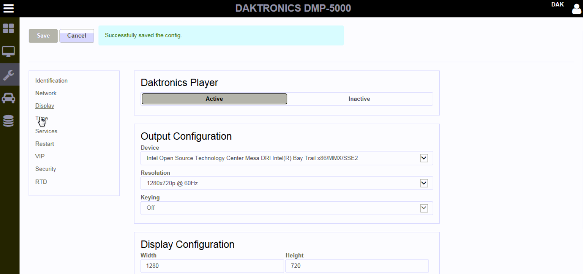Open the database storage icon in sidebar
The image size is (583, 274).
coord(9,121)
